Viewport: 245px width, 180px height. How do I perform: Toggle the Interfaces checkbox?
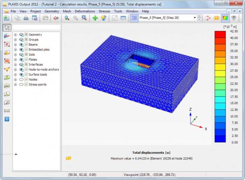26,64
